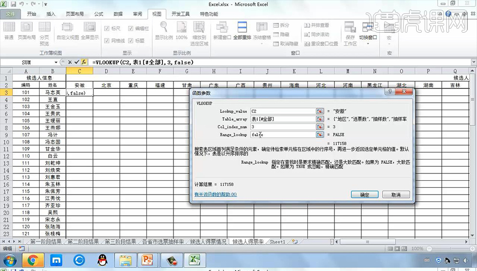
Task: Open PowerPoint from taskbar
Action: 147,260
